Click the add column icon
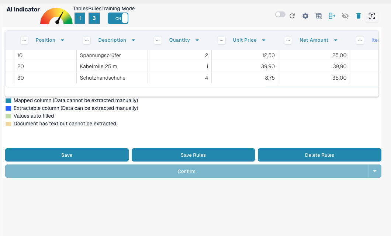The width and height of the screenshot is (391, 236). coord(332,16)
